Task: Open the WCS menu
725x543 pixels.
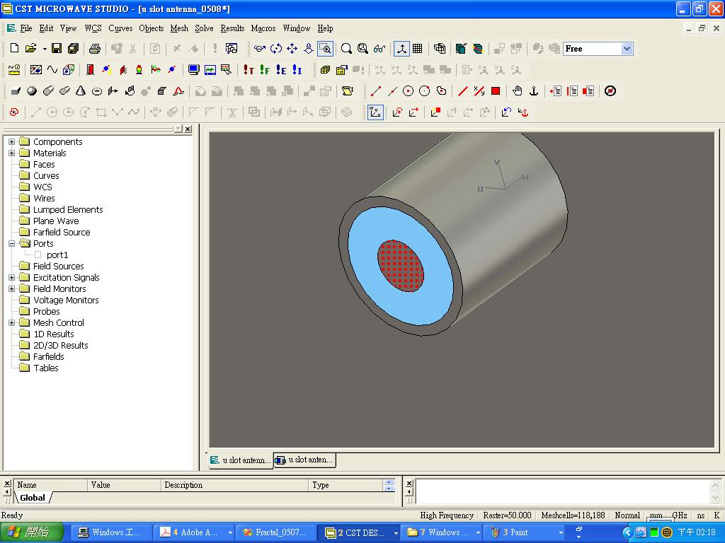Action: coord(93,28)
